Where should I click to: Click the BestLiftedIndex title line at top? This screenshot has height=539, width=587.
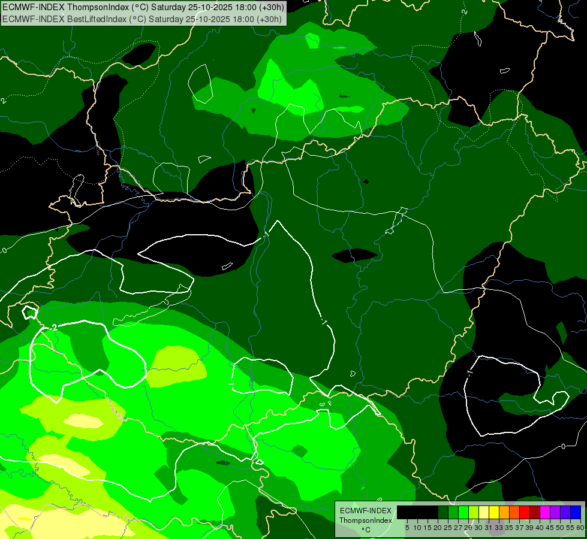(x=142, y=19)
